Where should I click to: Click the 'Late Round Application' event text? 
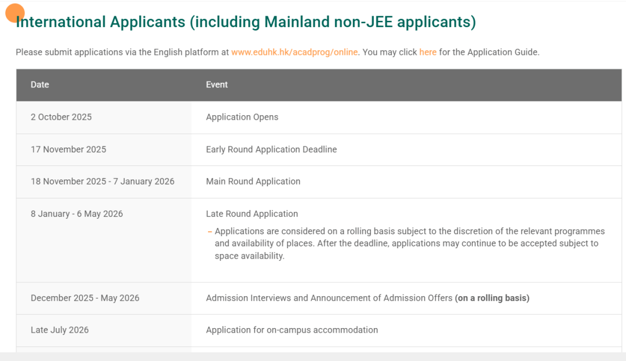click(x=252, y=213)
